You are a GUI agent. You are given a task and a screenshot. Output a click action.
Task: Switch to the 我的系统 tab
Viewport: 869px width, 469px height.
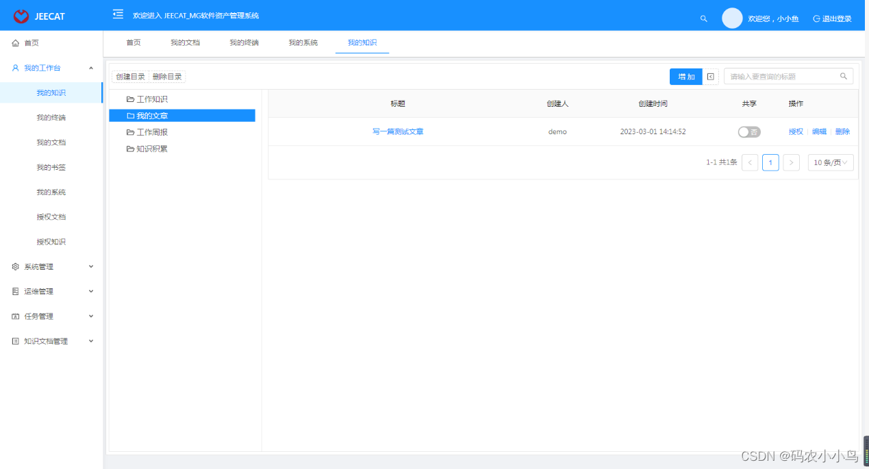tap(303, 42)
